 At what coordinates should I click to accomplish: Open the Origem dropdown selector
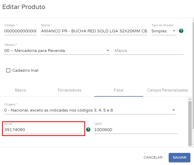pyautogui.click(x=90, y=110)
